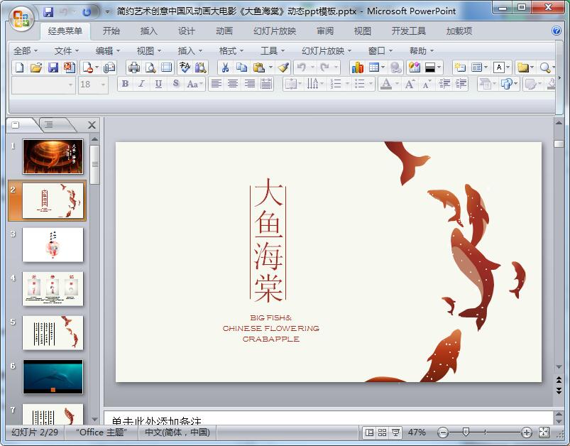Click slide thumbnail scrollbar handle
This screenshot has height=446, width=570.
pyautogui.click(x=94, y=165)
